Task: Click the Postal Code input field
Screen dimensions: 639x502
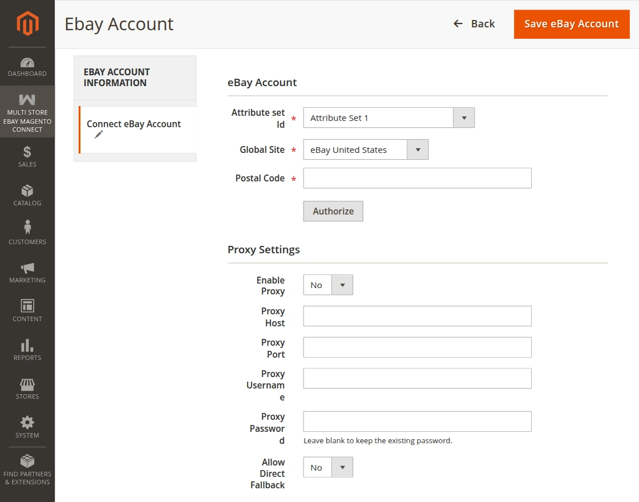Action: click(x=417, y=178)
